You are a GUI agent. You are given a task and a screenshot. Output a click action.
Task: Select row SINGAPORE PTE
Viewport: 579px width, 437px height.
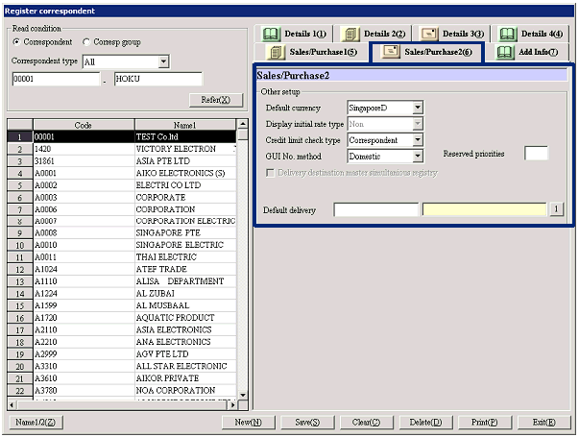tap(122, 232)
